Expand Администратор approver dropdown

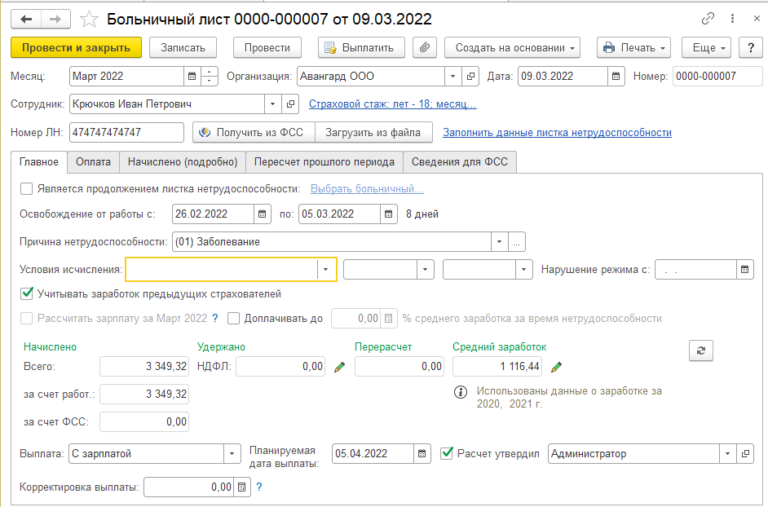coord(727,453)
